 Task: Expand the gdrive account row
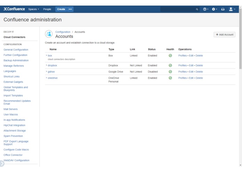tap(46, 72)
